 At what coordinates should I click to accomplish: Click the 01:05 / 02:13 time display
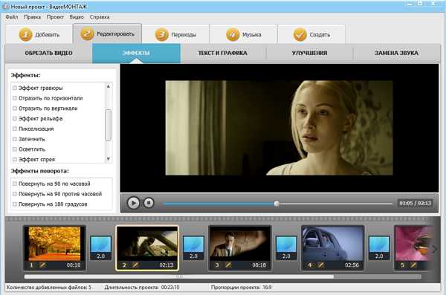click(x=415, y=203)
